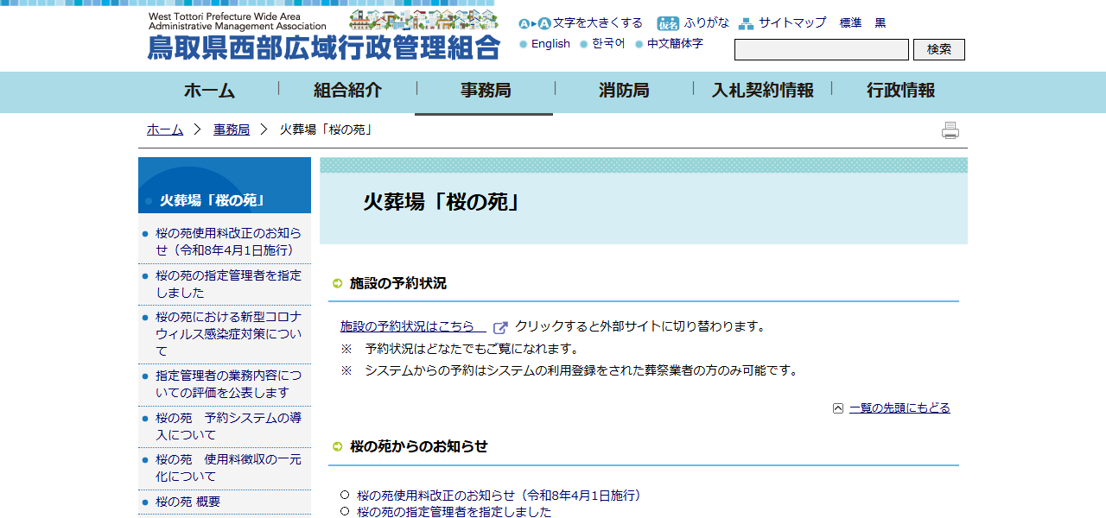
Task: Click the sitemap icon
Action: (x=746, y=23)
